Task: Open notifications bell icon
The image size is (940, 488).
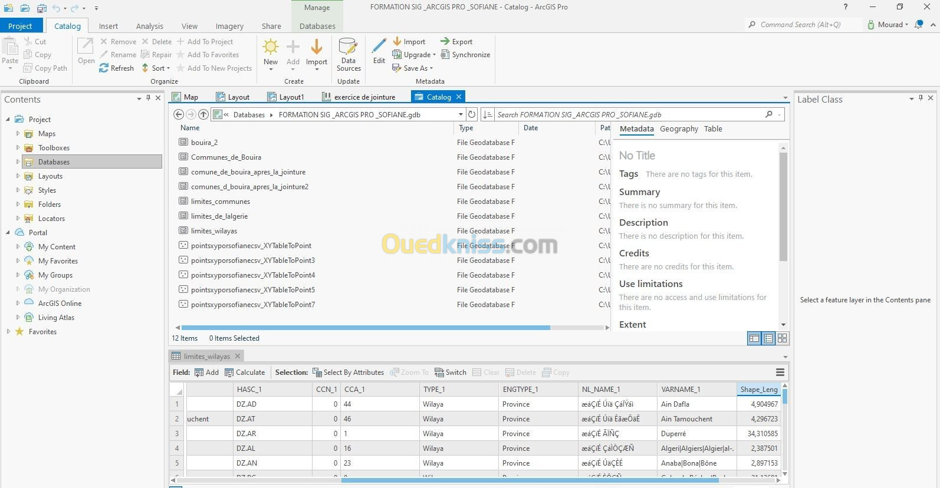Action: tap(919, 24)
